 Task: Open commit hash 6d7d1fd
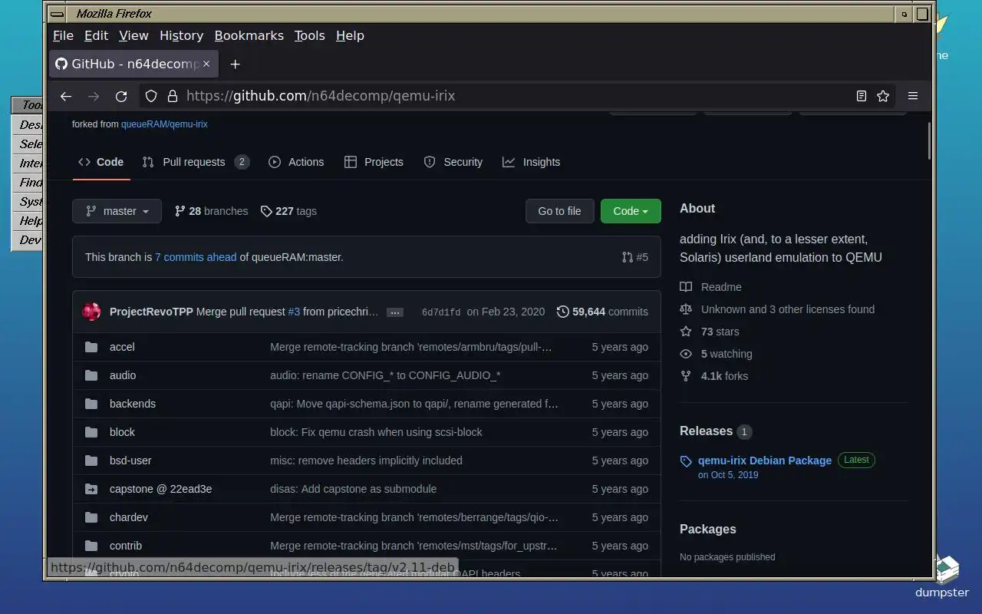point(441,312)
